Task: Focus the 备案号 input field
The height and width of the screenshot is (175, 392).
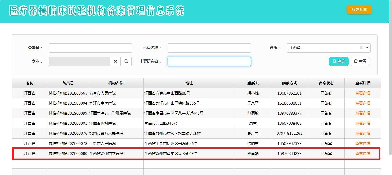Action: click(91, 48)
